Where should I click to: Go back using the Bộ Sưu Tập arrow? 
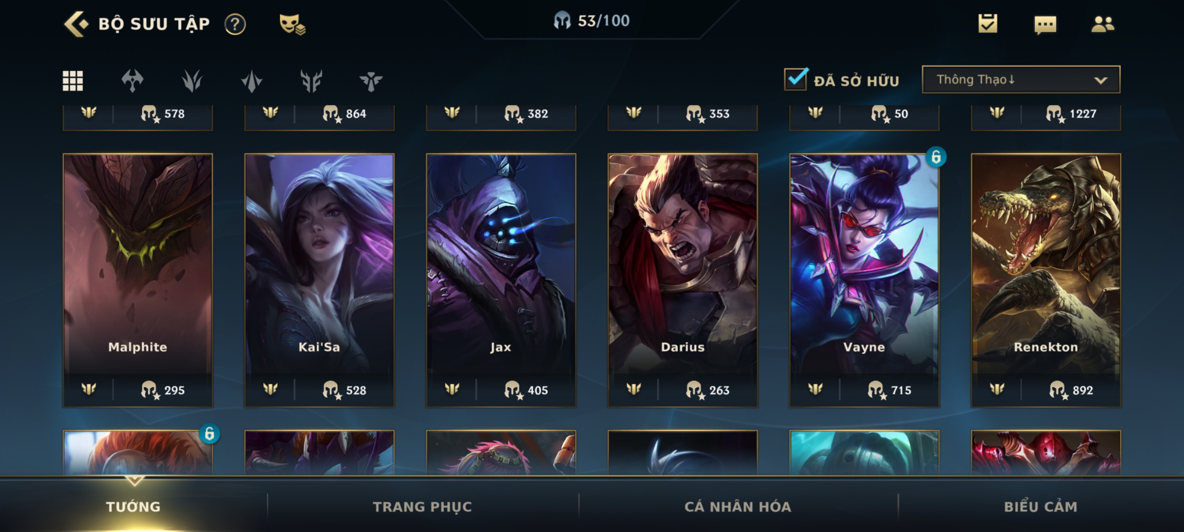76,24
